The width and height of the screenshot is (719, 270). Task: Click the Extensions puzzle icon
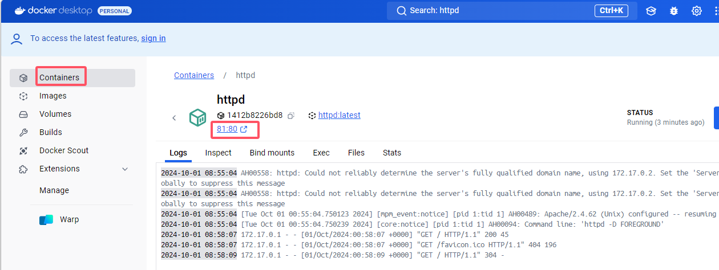[23, 169]
